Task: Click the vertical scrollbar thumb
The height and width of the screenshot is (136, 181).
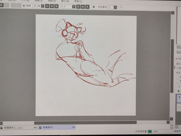Action: coord(172,66)
